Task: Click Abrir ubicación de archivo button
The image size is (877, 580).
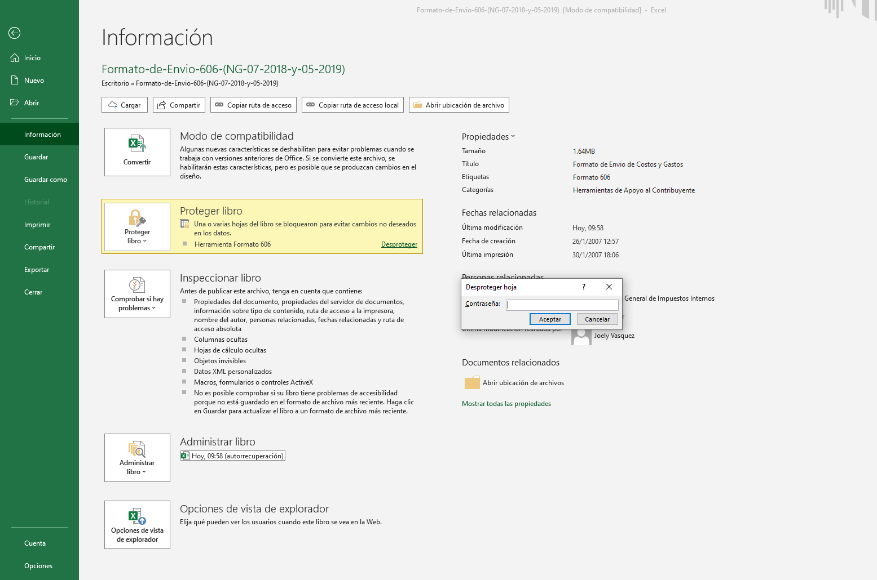Action: 459,105
